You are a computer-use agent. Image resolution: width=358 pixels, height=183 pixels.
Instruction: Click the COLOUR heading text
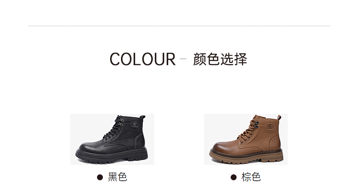[143, 59]
